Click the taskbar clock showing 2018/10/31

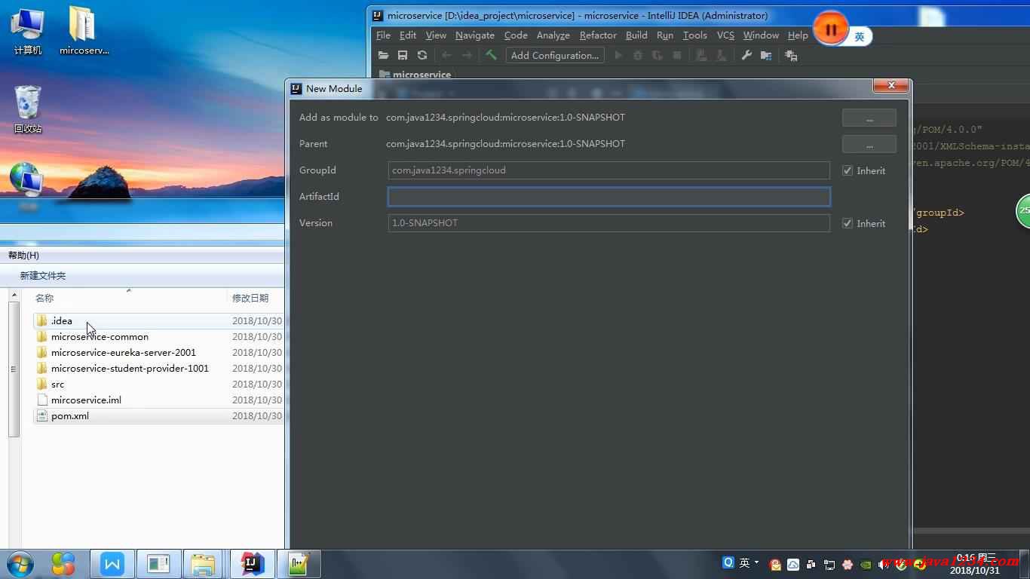(x=976, y=565)
